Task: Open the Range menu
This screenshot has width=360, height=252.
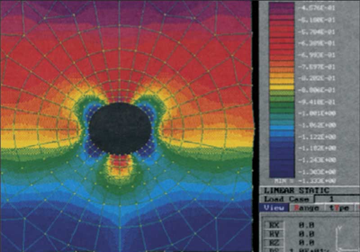Action: point(306,207)
